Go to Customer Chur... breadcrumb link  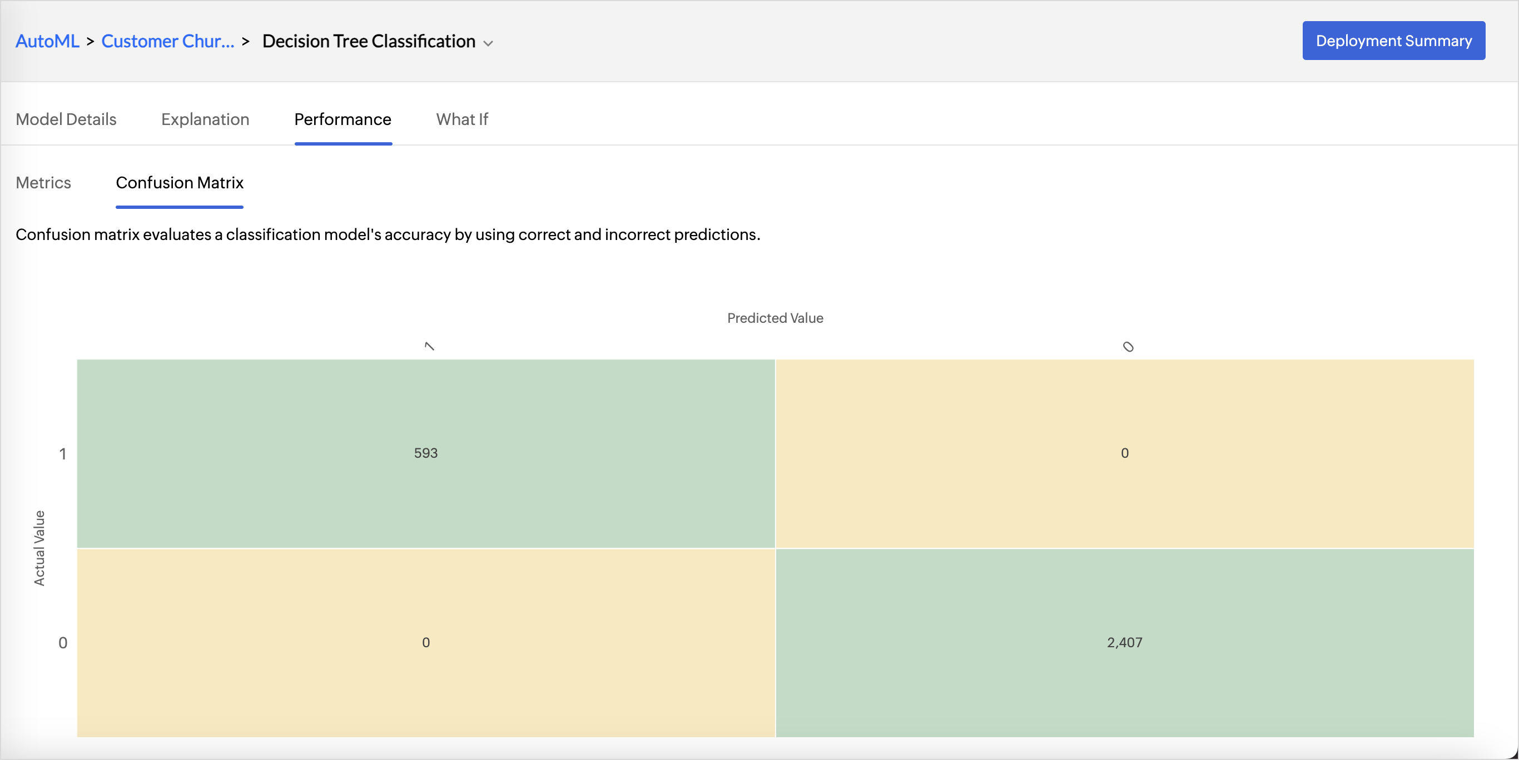point(167,41)
